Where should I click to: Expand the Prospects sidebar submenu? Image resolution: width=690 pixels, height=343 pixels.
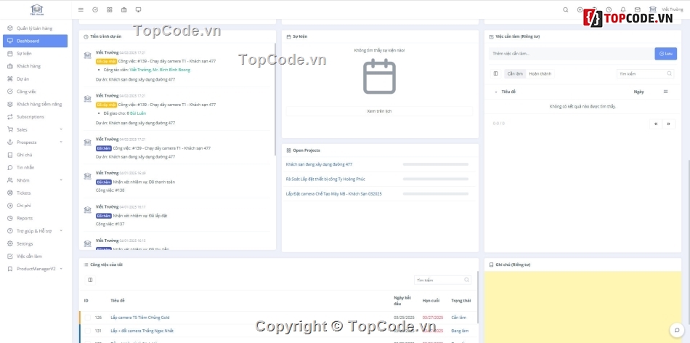click(x=34, y=142)
